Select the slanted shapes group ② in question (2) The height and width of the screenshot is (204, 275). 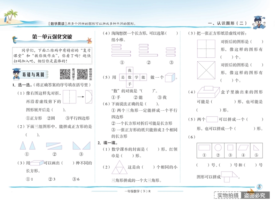click(54, 146)
